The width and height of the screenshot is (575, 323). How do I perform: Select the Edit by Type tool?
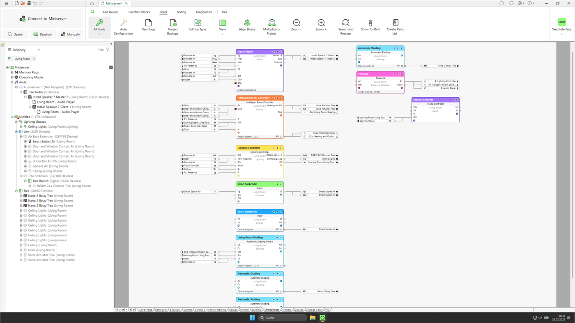(x=198, y=25)
